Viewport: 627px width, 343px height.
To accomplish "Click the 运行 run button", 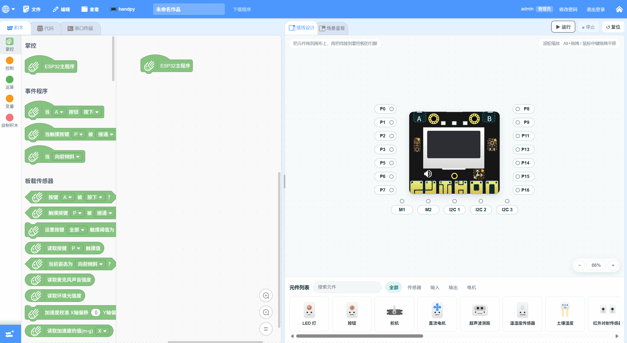I will pyautogui.click(x=563, y=27).
